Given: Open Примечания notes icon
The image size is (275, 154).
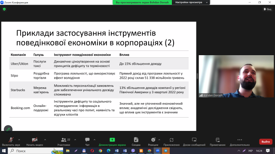Looking at the screenshot, I should [218, 140].
